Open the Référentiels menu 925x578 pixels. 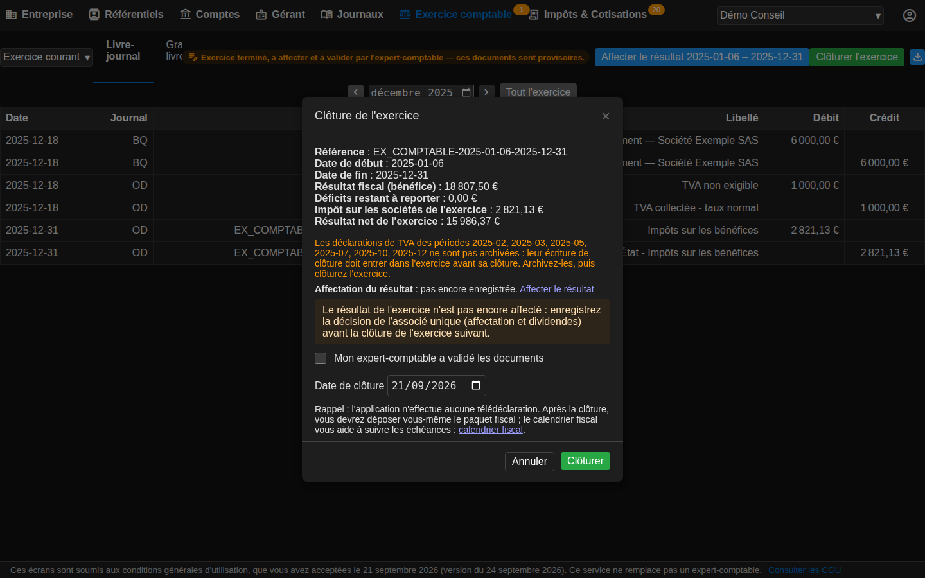coord(126,14)
